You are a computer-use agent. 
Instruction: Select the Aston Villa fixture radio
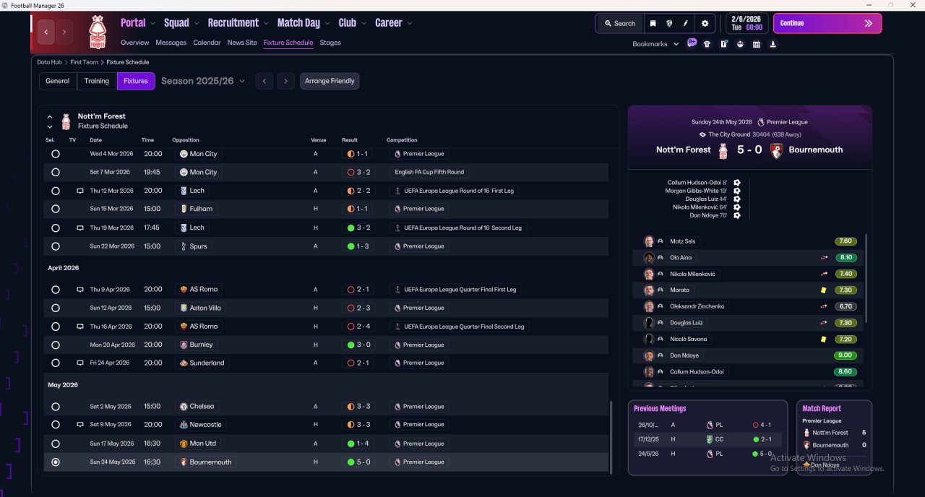click(x=56, y=308)
